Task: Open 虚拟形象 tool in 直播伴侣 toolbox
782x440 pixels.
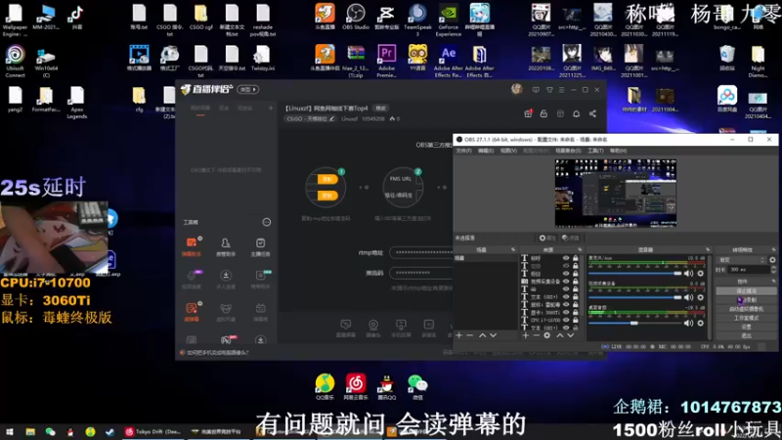Action: [x=226, y=312]
